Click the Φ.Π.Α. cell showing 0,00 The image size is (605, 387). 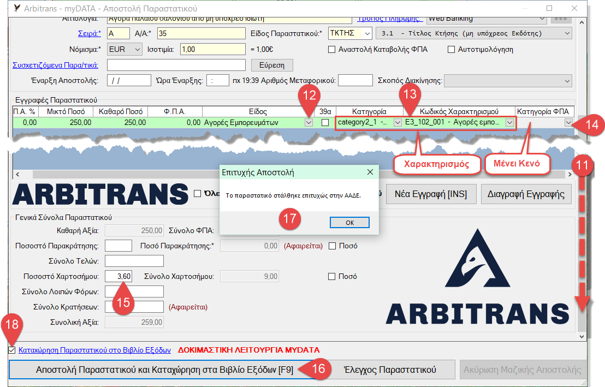pos(175,122)
